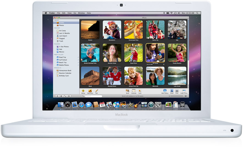This screenshot has width=244, height=147.
Task: Toggle the information pane button
Action: tap(61, 96)
